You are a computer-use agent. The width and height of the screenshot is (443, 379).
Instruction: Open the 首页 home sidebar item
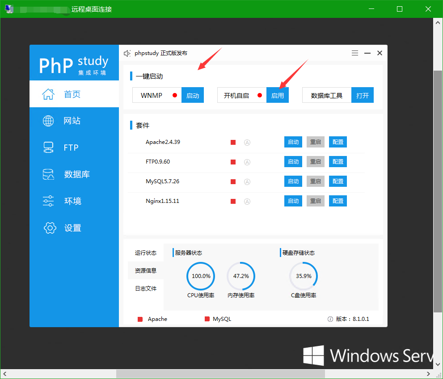pyautogui.click(x=74, y=94)
